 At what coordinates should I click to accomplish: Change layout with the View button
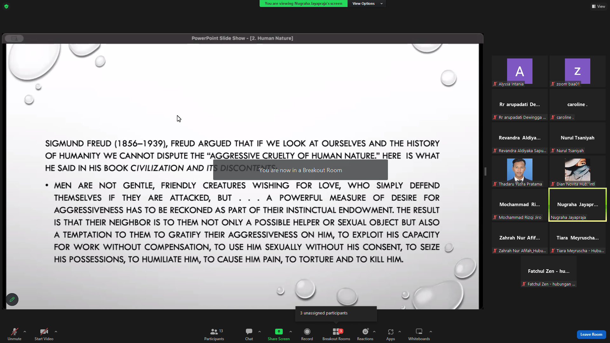[599, 6]
